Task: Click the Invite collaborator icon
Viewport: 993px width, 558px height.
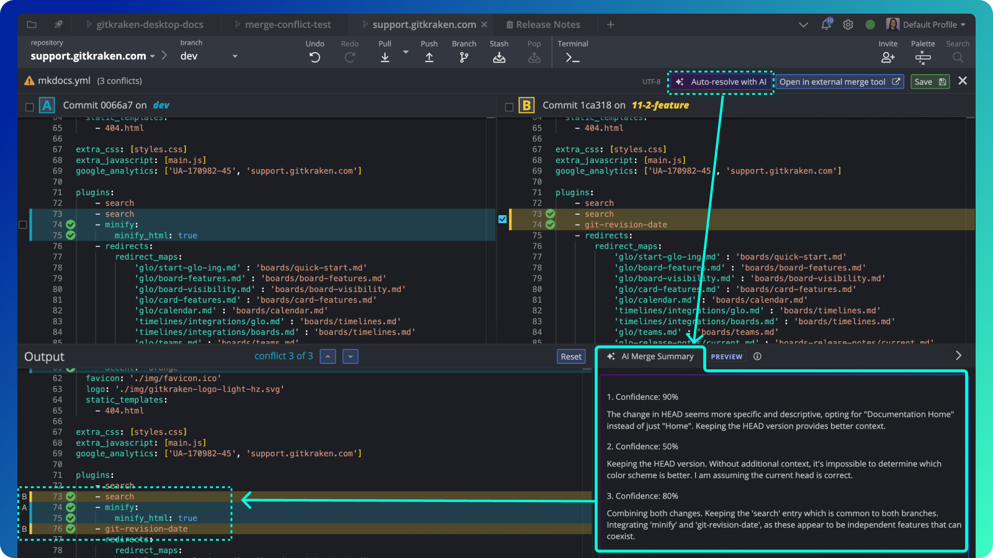Action: [888, 56]
